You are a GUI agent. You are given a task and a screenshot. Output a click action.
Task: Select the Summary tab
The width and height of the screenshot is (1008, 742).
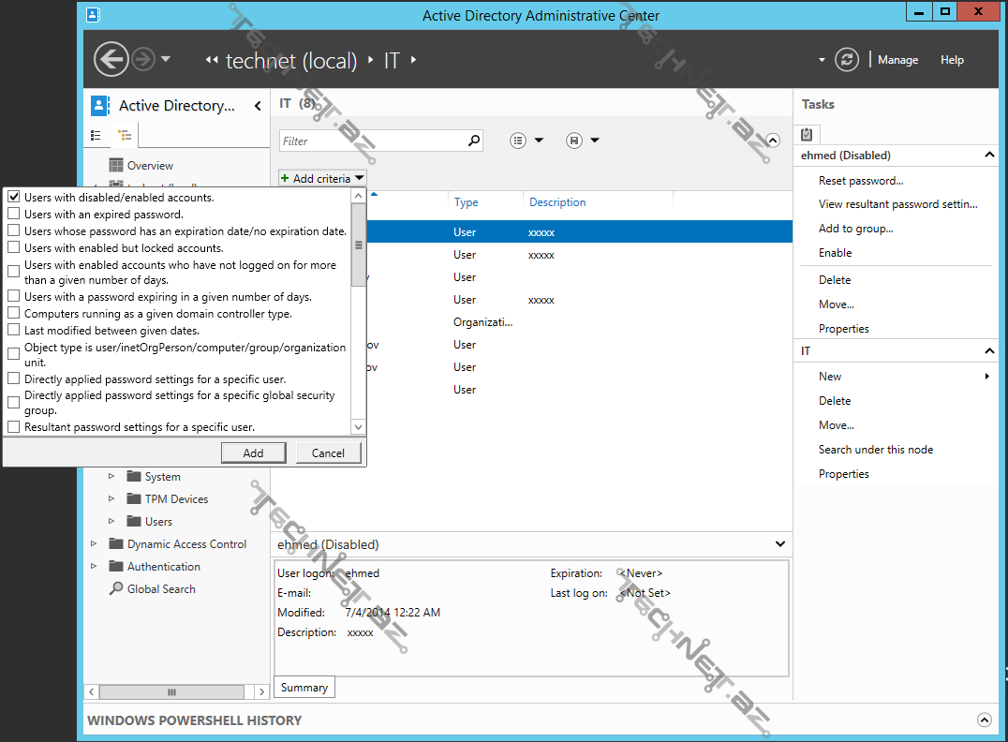(x=304, y=687)
